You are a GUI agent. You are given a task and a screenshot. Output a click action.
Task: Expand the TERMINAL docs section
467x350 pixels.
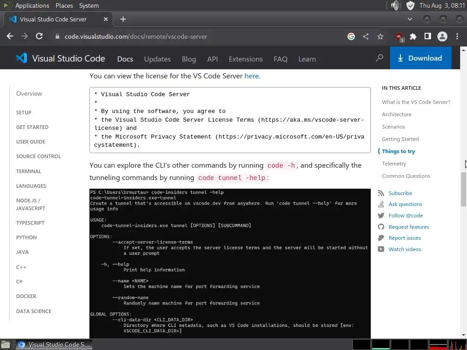pos(29,171)
